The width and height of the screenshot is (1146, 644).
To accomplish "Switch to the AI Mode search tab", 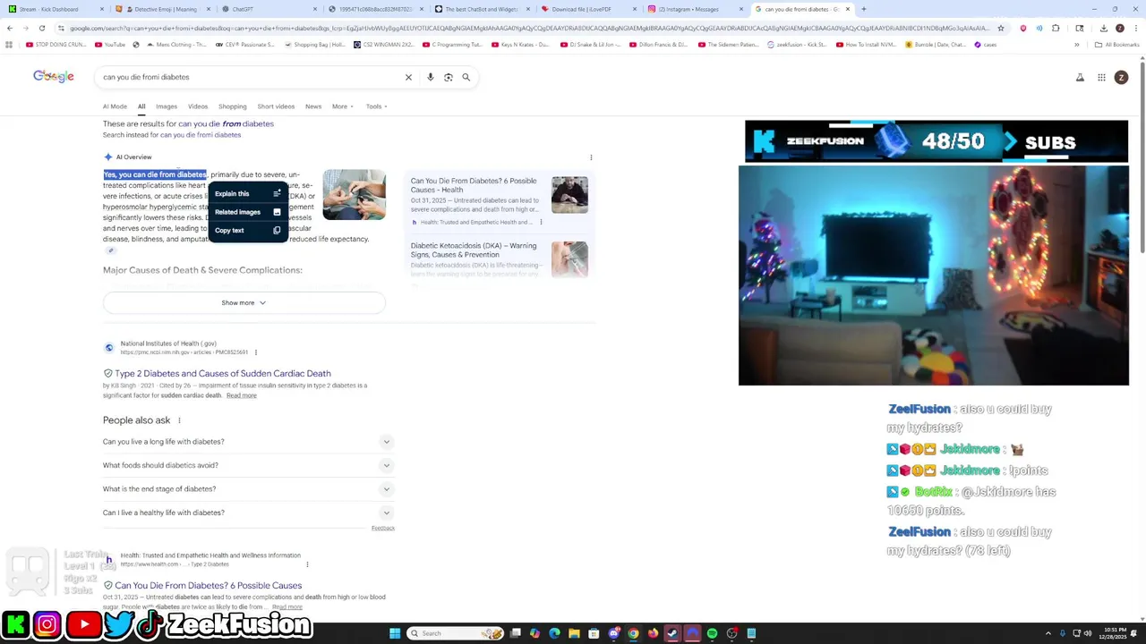I will (x=115, y=106).
